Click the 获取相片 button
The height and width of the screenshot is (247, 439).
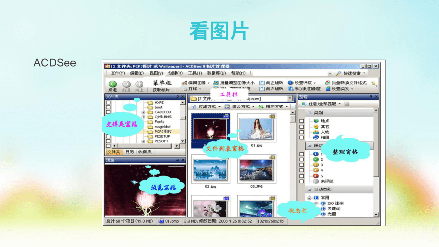coord(161,90)
